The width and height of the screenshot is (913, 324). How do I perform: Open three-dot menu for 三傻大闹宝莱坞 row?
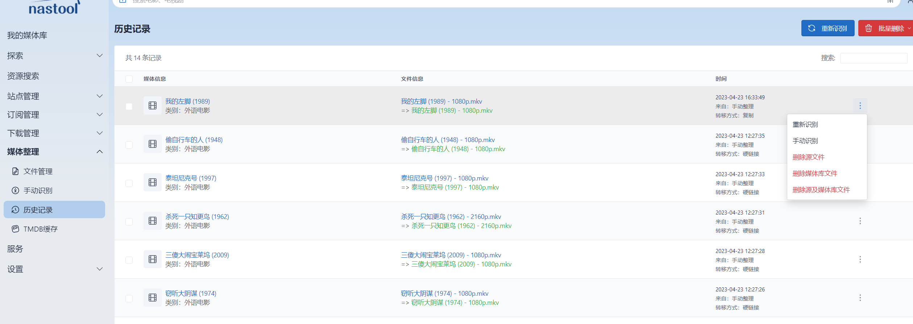[860, 259]
